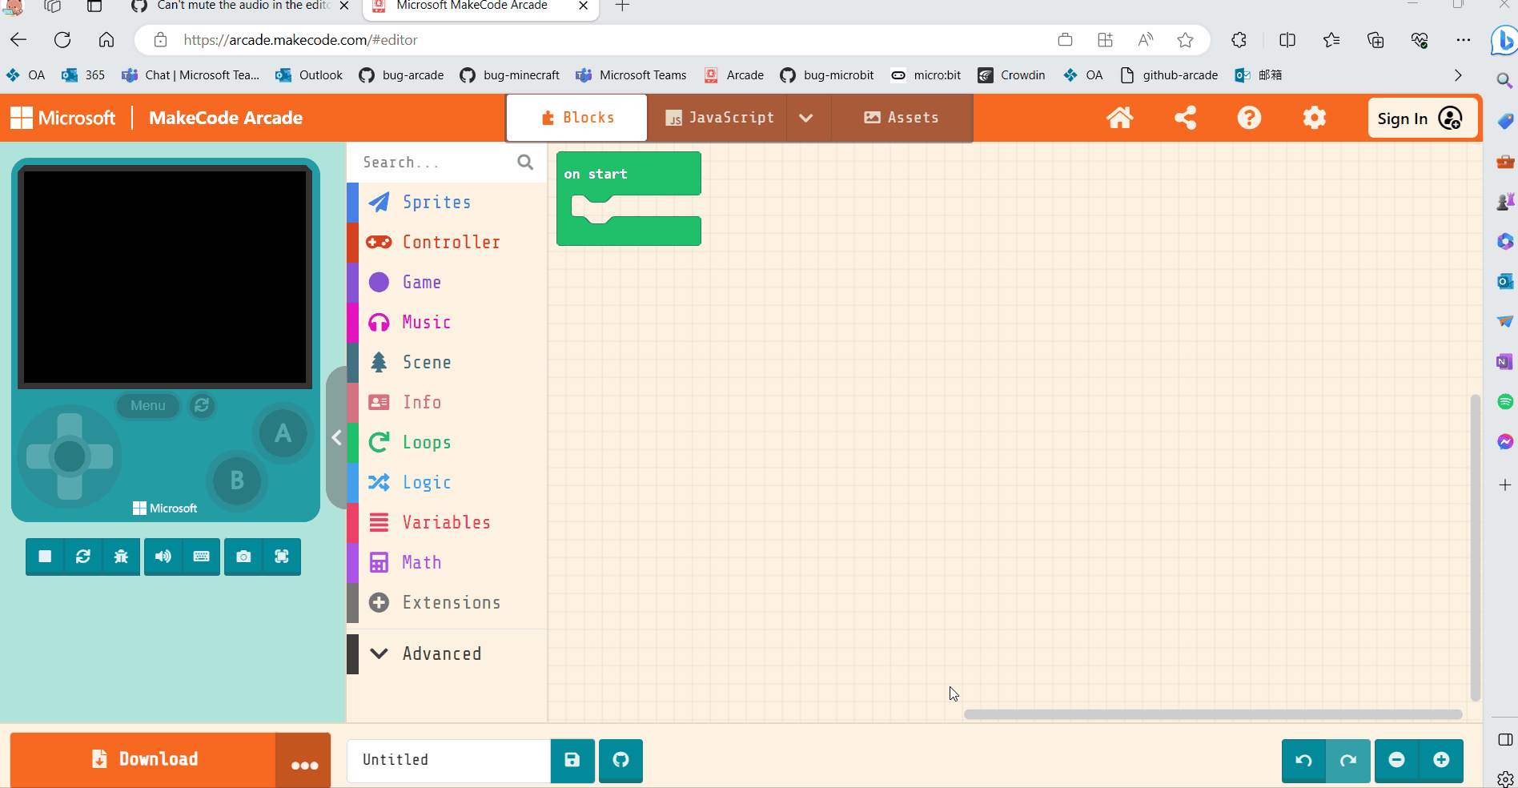
Task: Click the Download button
Action: tap(145, 759)
